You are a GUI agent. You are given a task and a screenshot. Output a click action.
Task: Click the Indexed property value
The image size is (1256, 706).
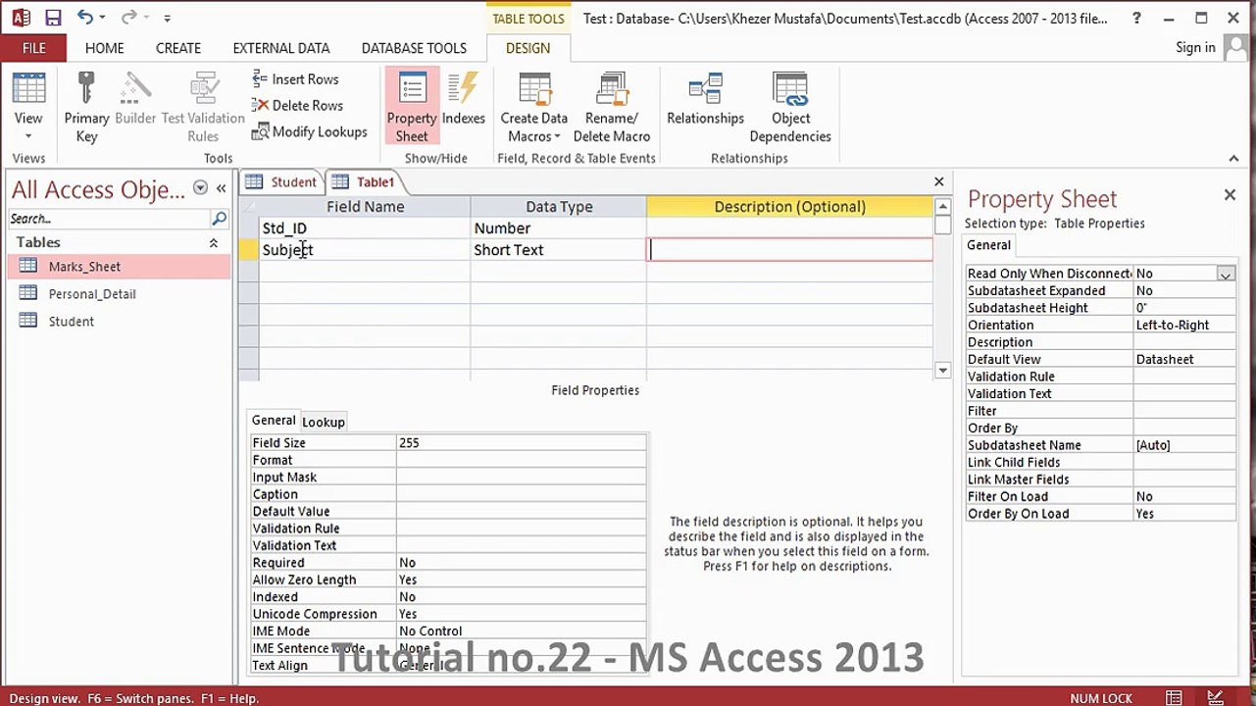coord(521,597)
